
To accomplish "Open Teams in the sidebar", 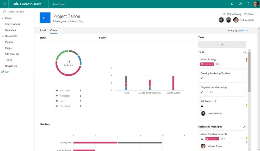I will tap(8, 60).
